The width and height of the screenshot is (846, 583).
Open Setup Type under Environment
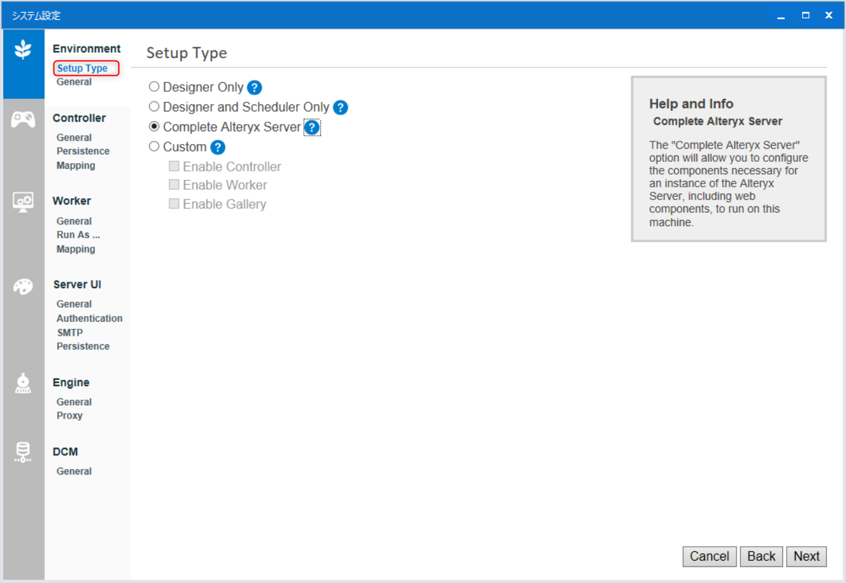pos(83,68)
